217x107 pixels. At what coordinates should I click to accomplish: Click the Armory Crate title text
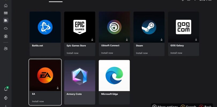pyautogui.click(x=74, y=94)
